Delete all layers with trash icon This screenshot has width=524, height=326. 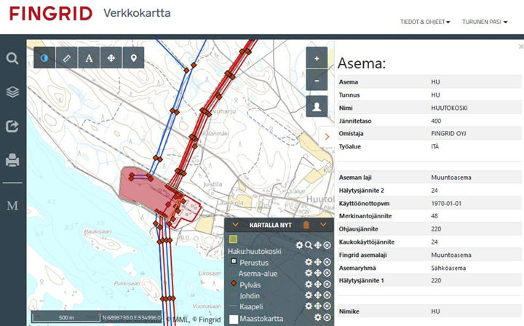[306, 225]
